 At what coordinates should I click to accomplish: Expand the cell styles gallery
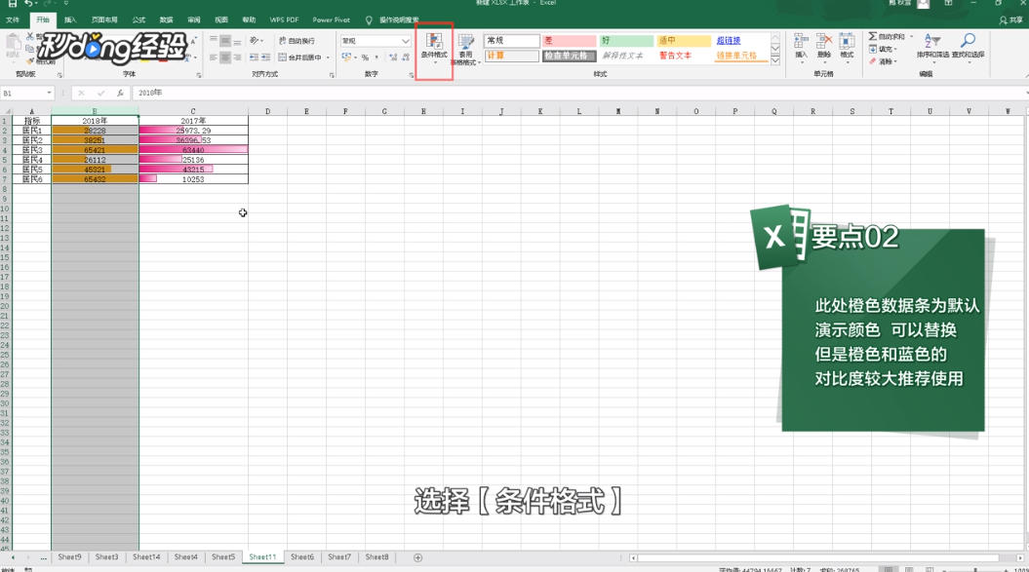click(x=775, y=60)
